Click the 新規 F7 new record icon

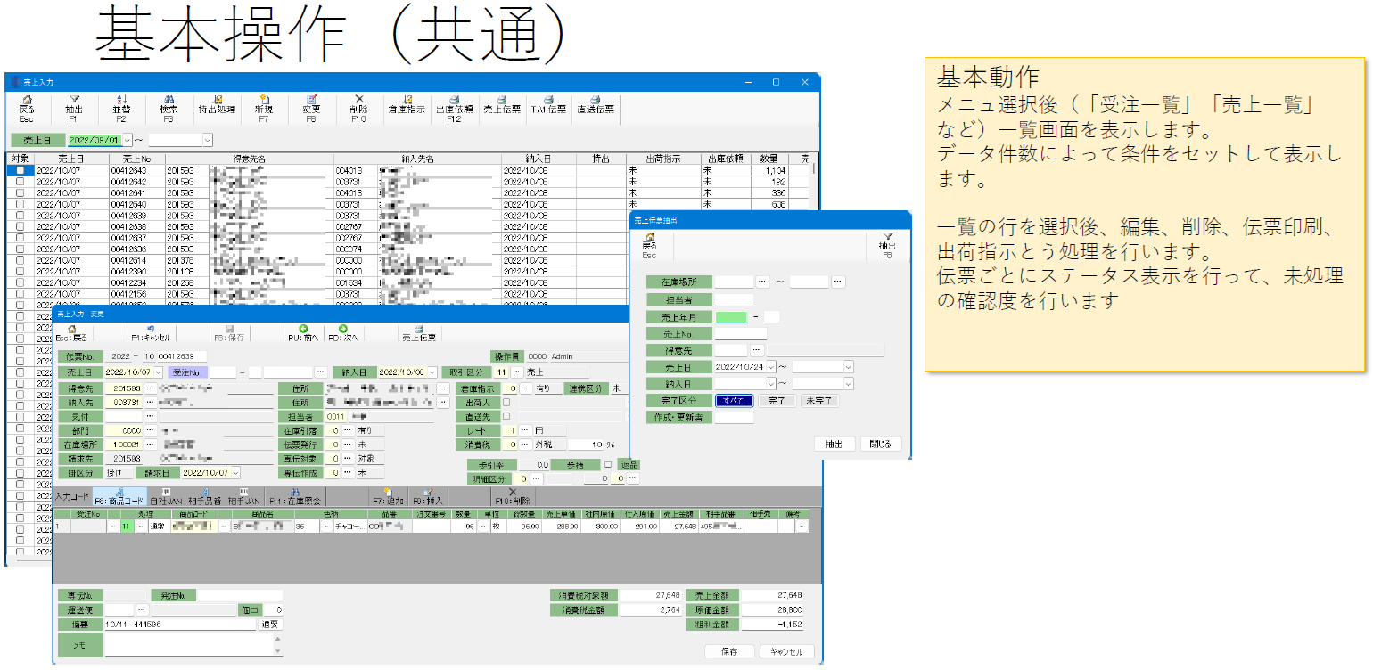(x=263, y=107)
